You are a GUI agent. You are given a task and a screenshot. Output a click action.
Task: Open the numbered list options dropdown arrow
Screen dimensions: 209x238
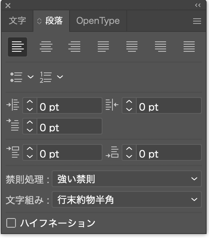pyautogui.click(x=60, y=77)
